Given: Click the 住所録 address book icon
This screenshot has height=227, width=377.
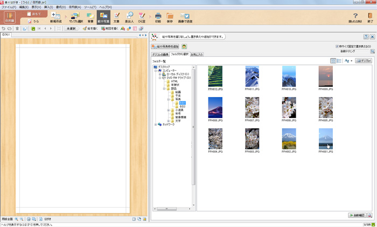Looking at the screenshot, I should 10,17.
